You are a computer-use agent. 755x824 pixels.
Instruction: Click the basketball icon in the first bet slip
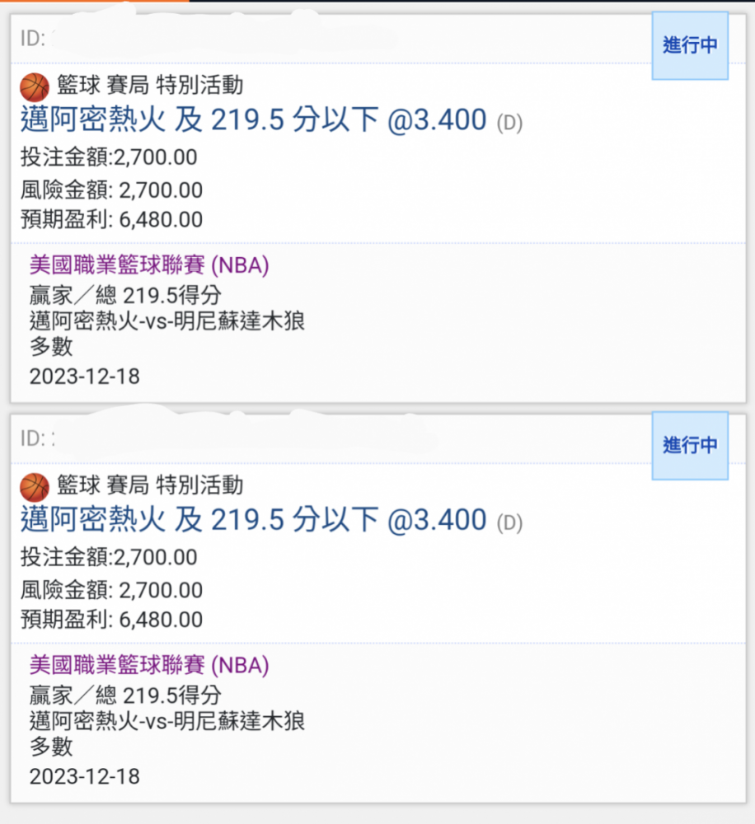35,87
